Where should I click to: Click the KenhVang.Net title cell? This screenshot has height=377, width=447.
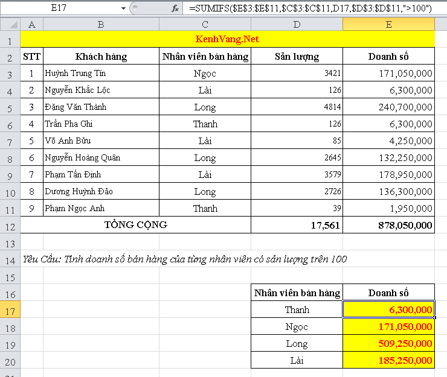tap(228, 39)
